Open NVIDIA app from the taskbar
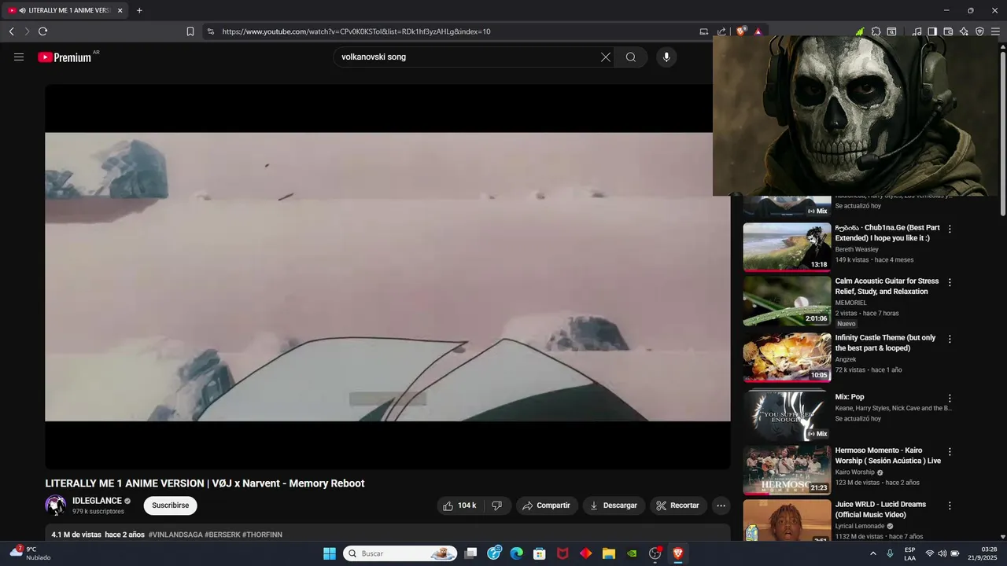The width and height of the screenshot is (1007, 566). point(632,553)
